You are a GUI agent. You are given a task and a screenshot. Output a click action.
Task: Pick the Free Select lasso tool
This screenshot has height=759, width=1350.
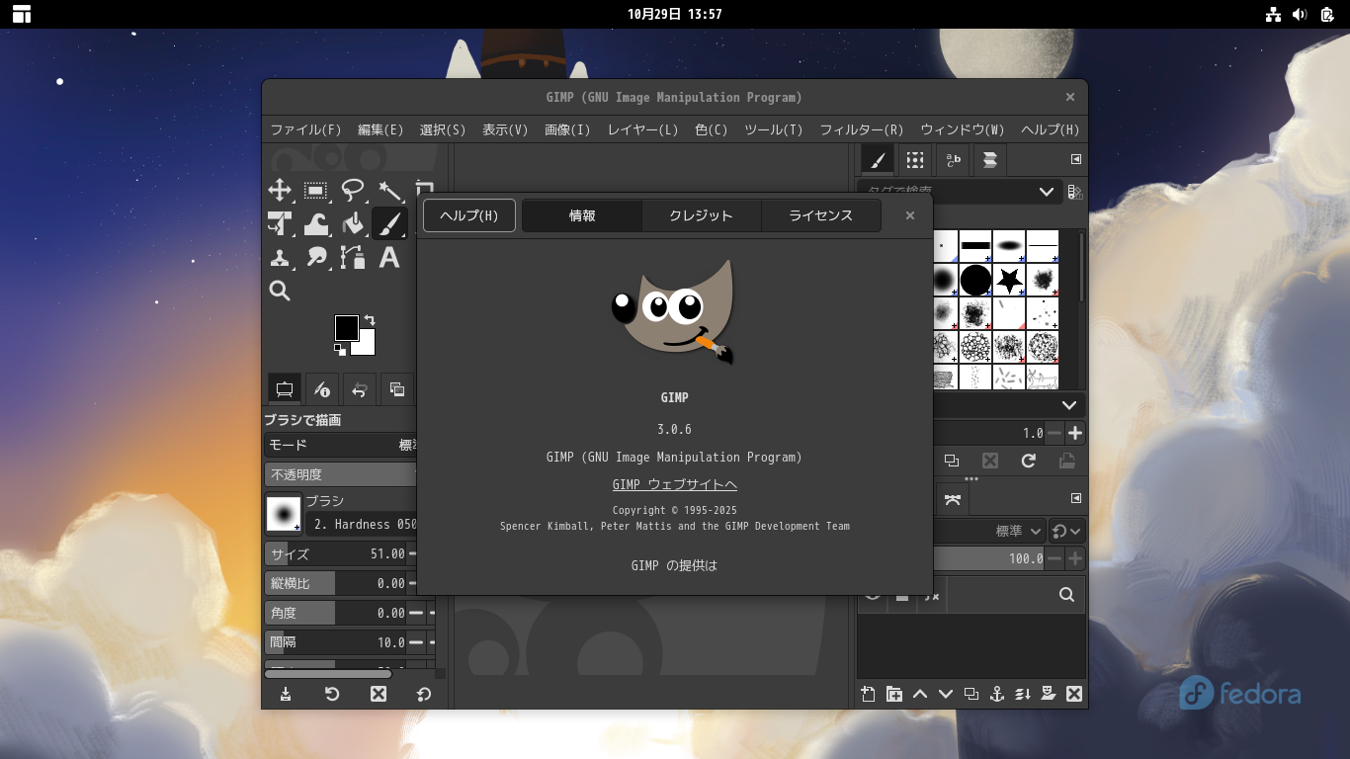point(353,190)
